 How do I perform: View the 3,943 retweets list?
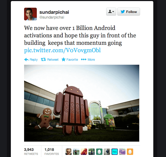[31, 152]
